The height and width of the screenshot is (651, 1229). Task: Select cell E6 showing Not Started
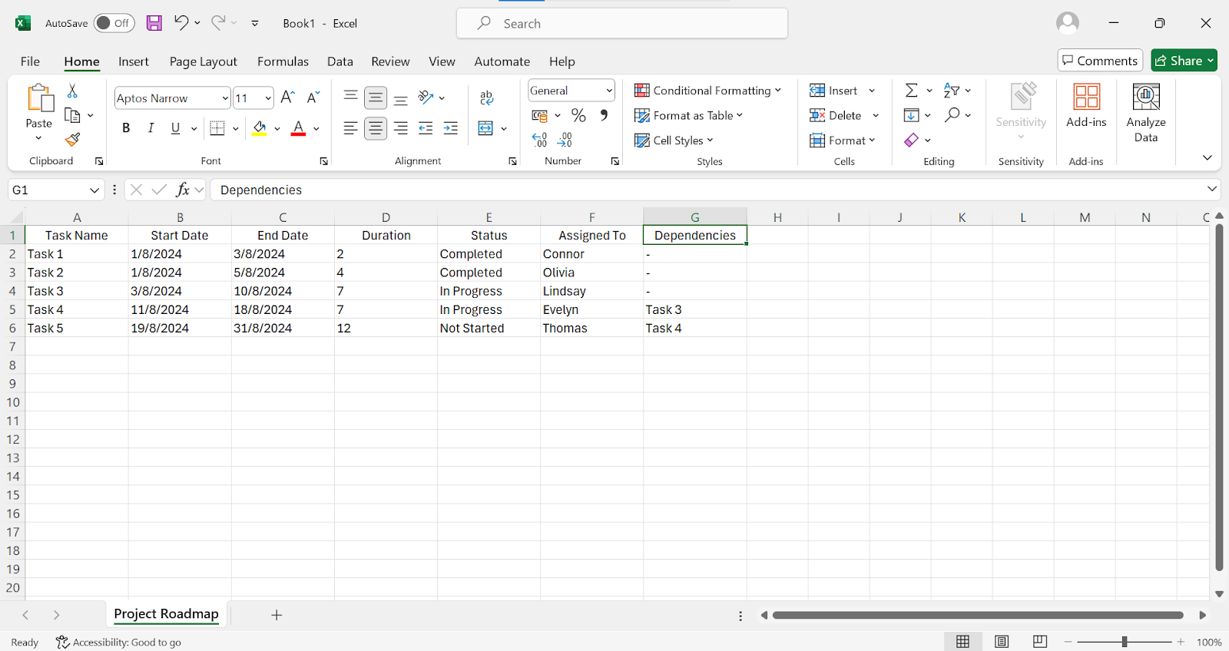[489, 328]
